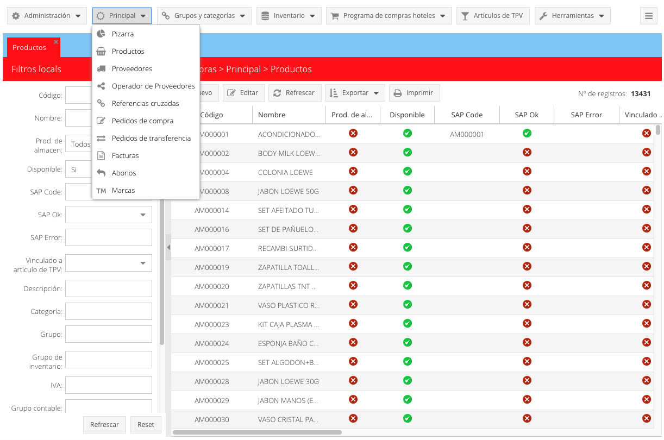The image size is (664, 440).
Task: Open the Grupos y categorías dropdown
Action: click(x=204, y=16)
